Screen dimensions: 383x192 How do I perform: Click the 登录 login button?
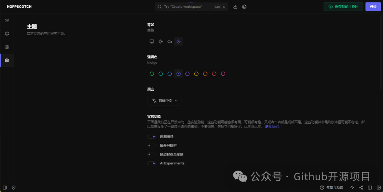tap(373, 7)
